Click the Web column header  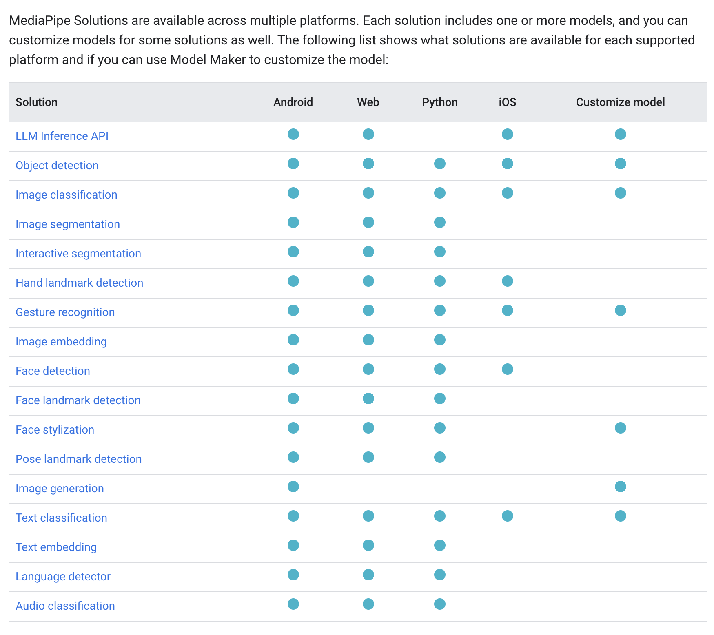[368, 102]
